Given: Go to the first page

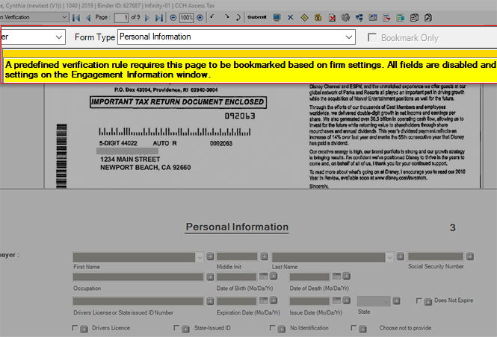Looking at the screenshot, I should 76,18.
